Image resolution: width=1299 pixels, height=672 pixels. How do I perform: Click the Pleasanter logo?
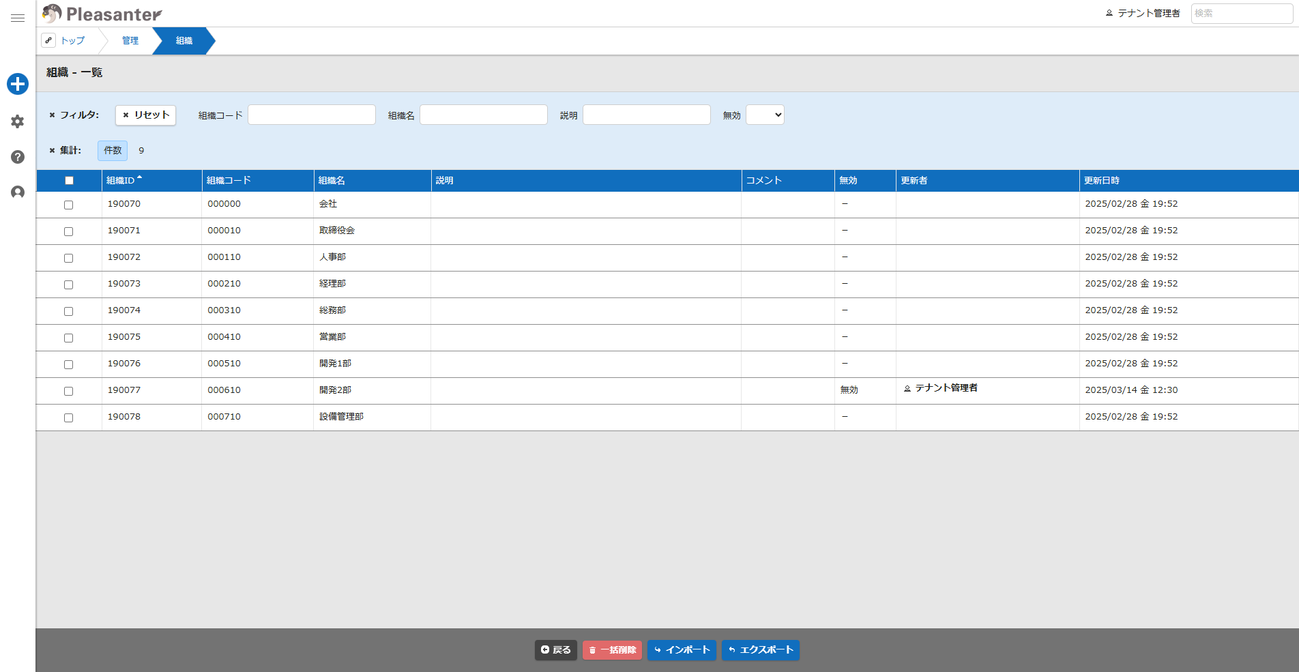click(x=102, y=14)
